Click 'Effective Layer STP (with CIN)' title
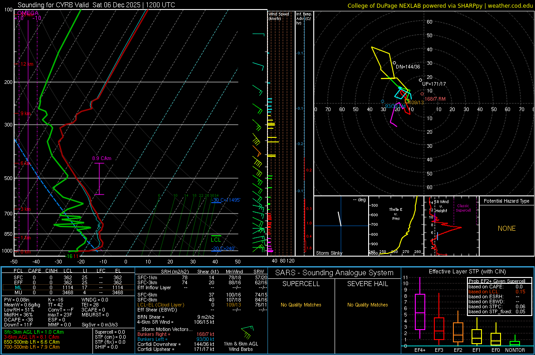 pyautogui.click(x=467, y=272)
